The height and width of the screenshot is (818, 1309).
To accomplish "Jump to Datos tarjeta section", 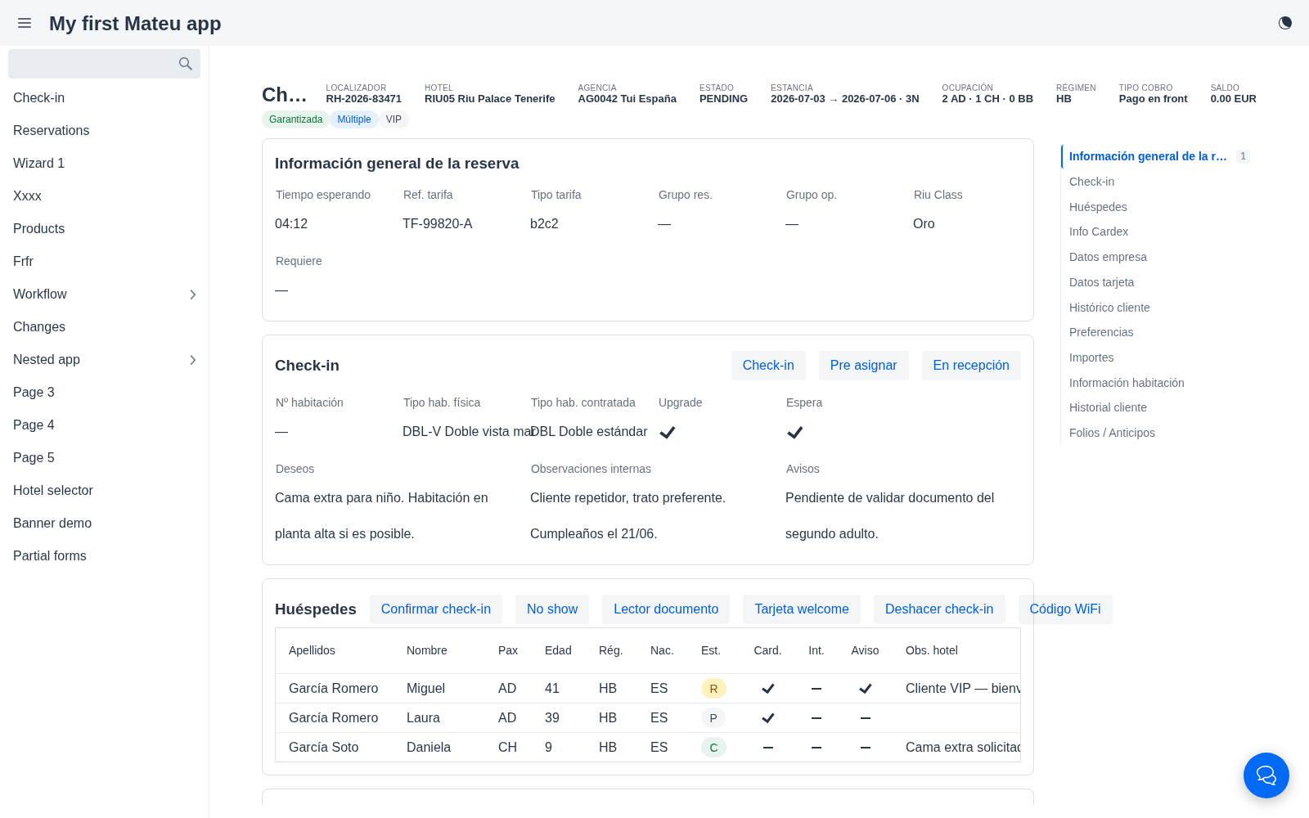I will click(x=1101, y=282).
